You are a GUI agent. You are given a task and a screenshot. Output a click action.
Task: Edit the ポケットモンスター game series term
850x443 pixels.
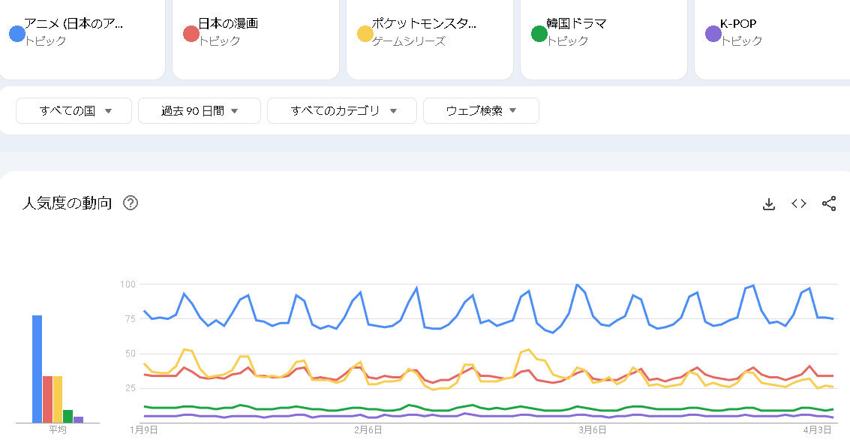[x=431, y=32]
